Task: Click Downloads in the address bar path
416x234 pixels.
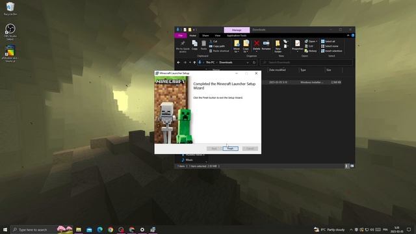Action: pyautogui.click(x=226, y=62)
